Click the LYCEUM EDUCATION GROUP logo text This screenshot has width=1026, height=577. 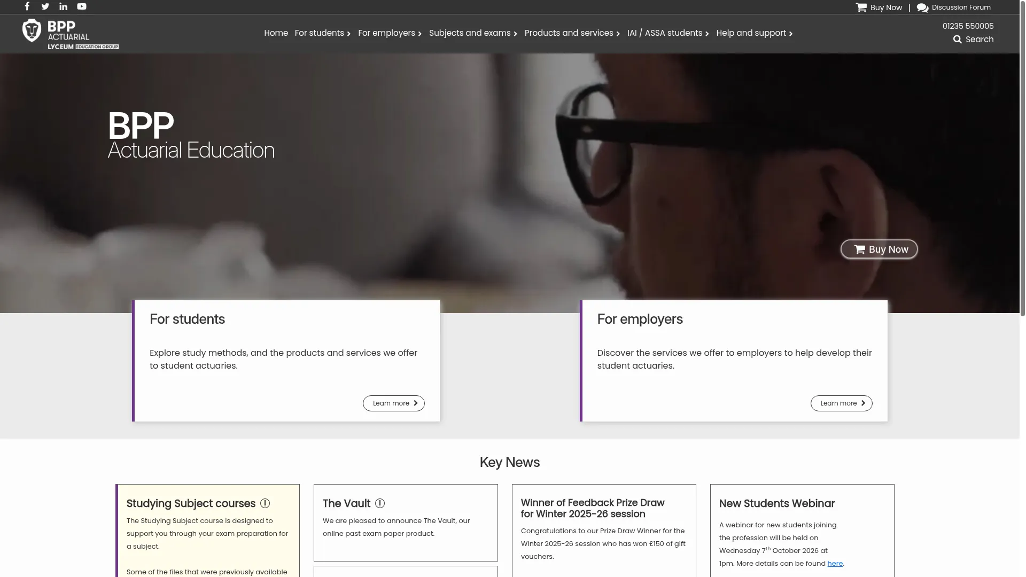click(83, 47)
